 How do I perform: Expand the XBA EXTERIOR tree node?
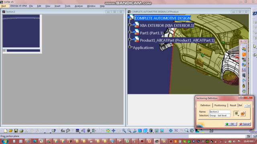(x=130, y=25)
